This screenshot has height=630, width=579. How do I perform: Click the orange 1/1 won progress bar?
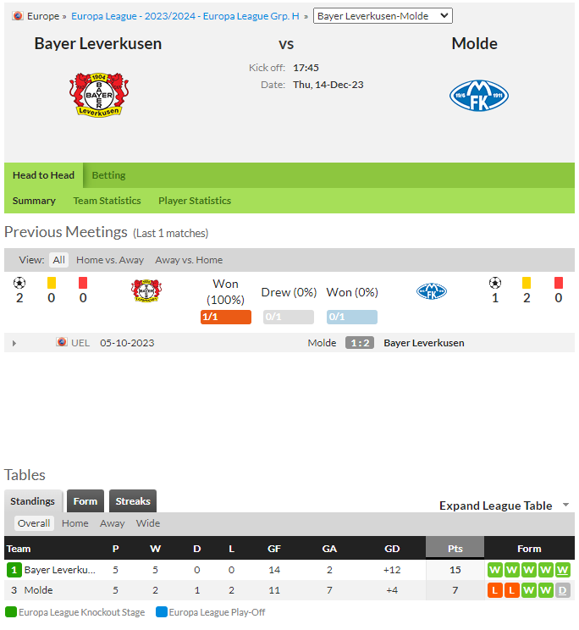(x=226, y=317)
